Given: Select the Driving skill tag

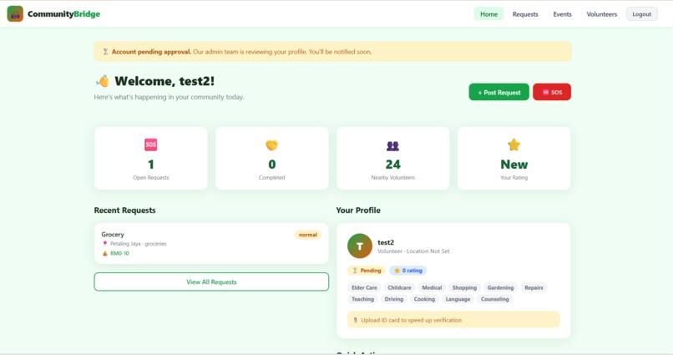Looking at the screenshot, I should 393,299.
